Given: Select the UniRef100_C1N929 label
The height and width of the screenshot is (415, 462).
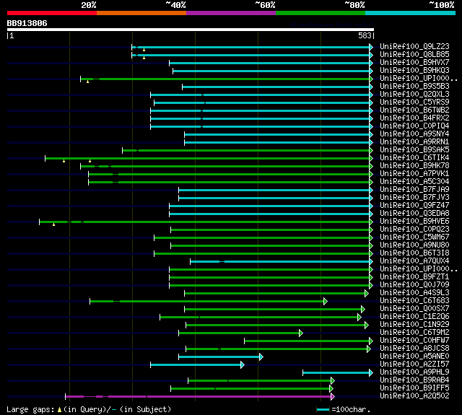Looking at the screenshot, I should pos(414,325).
